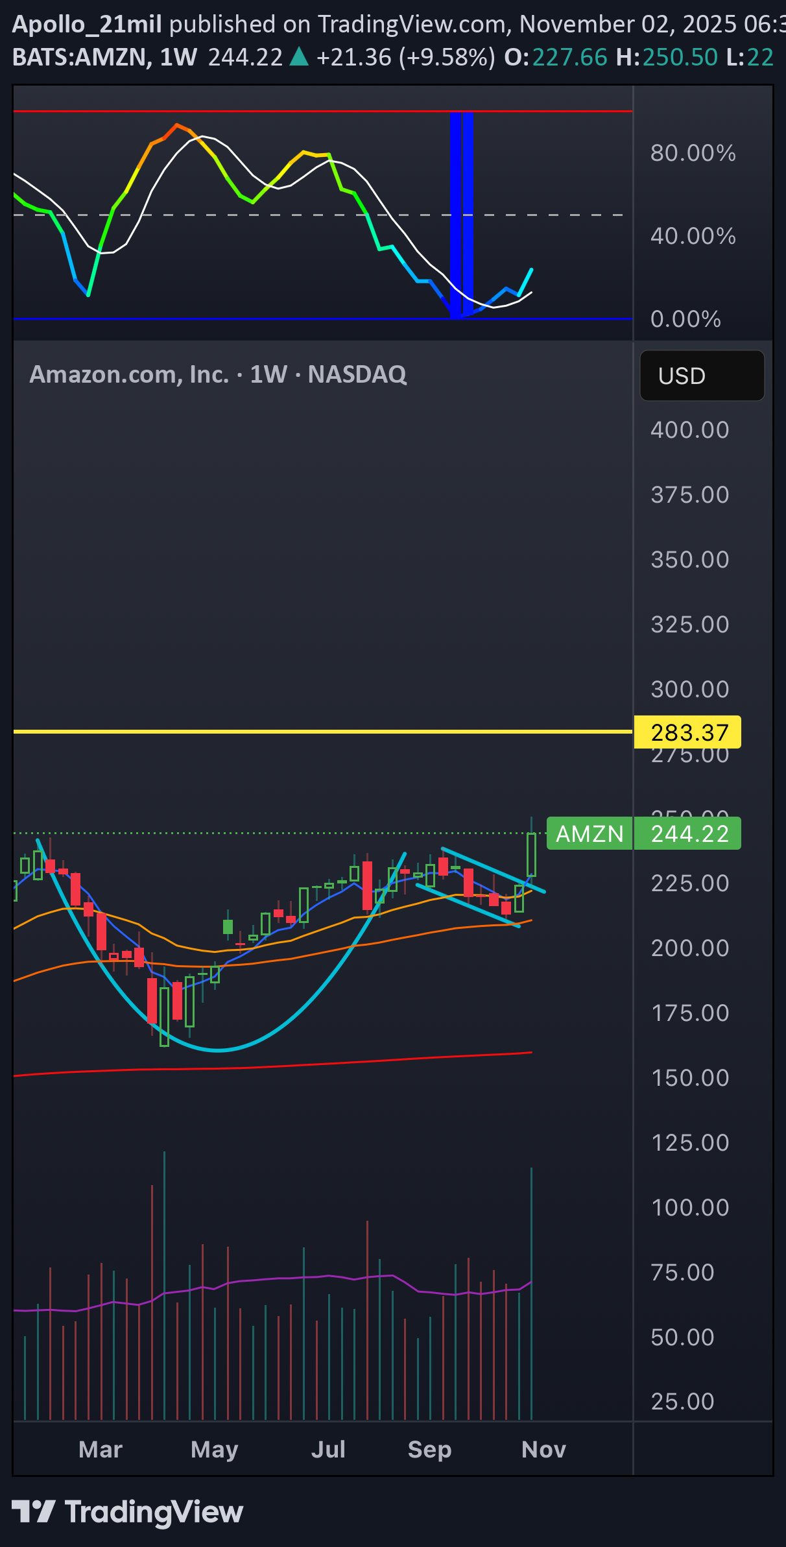The height and width of the screenshot is (1547, 786).
Task: Click the Jul label on time axis
Action: (x=328, y=1450)
